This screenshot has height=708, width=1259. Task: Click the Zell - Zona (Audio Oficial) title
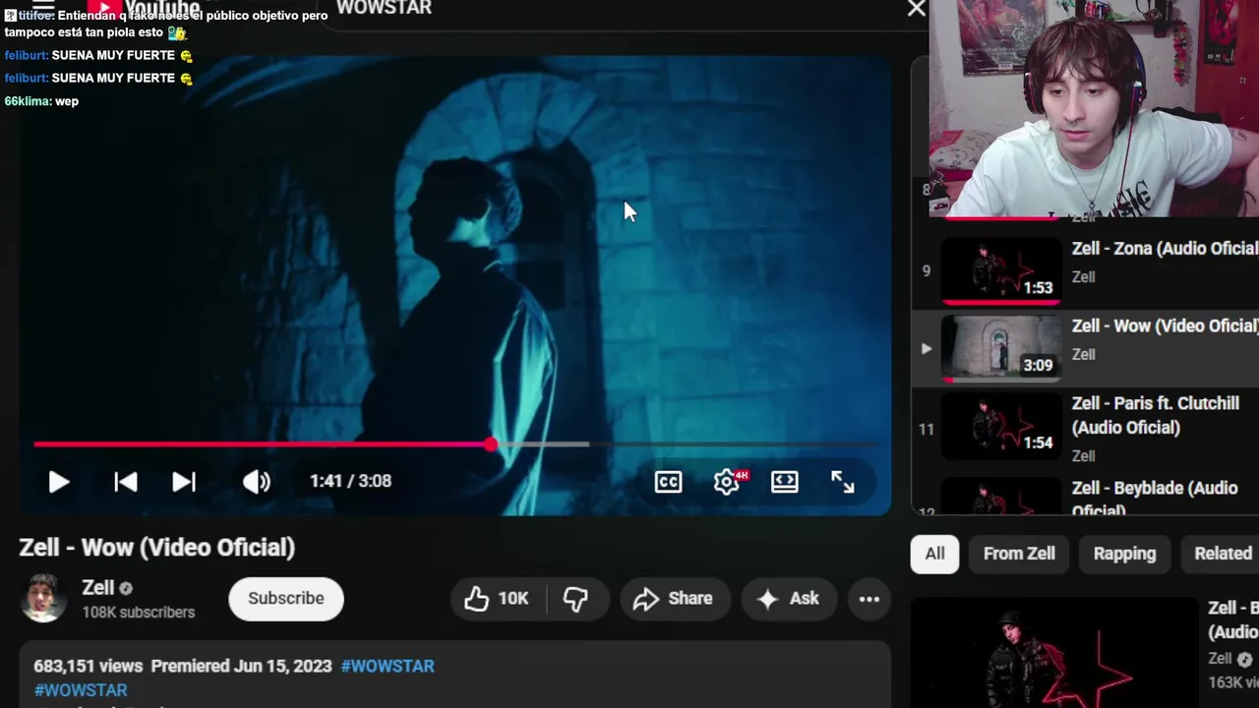(1165, 249)
